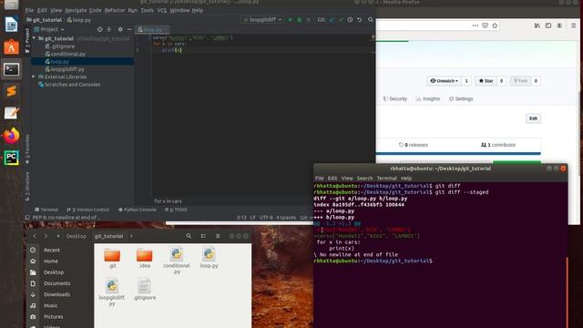Click Git update project arrow icon
This screenshot has width=583, height=328.
[x=332, y=20]
